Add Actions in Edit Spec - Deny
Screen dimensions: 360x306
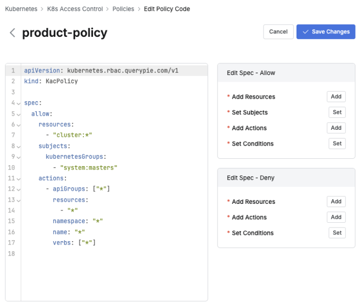tap(336, 217)
